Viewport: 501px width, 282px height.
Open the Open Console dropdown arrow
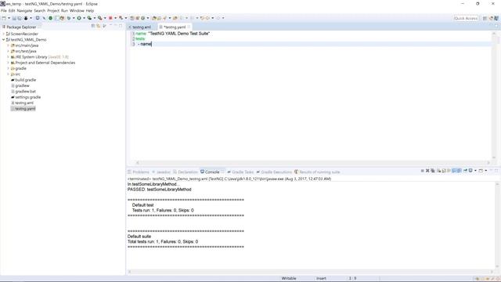(x=486, y=171)
